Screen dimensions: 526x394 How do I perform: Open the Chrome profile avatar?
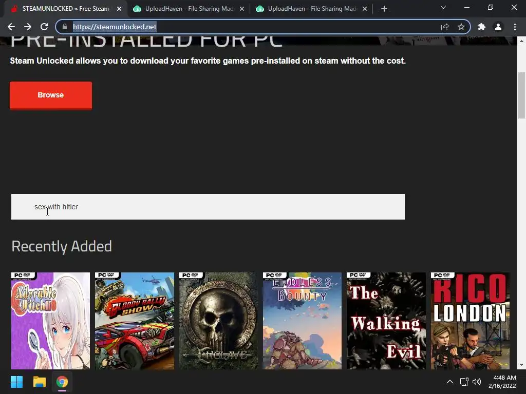[x=498, y=27]
